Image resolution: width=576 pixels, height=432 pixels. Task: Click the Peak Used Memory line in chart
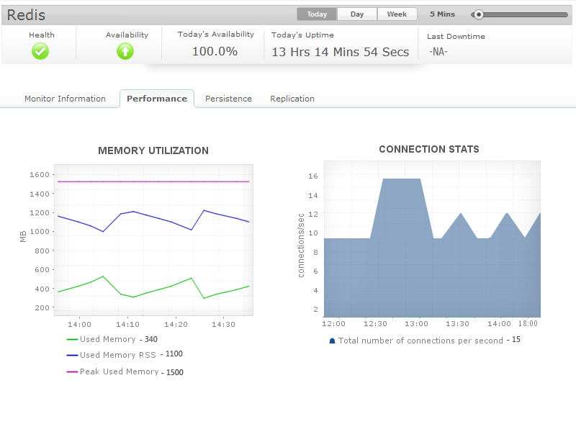pyautogui.click(x=153, y=181)
